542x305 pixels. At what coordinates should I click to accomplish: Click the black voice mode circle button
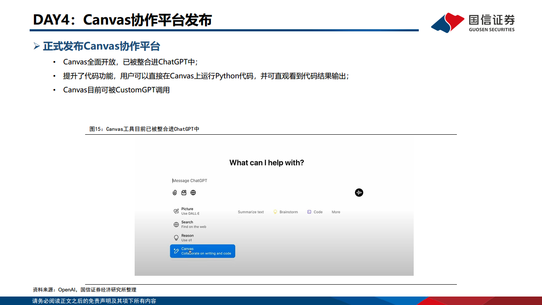(x=359, y=193)
